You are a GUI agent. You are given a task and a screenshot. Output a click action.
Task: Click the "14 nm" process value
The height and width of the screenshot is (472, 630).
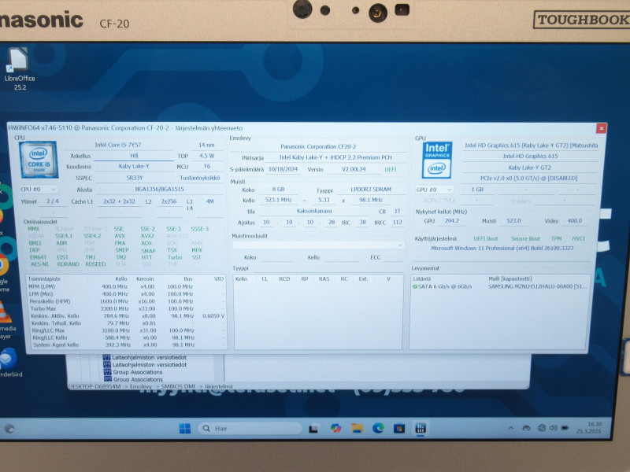point(206,145)
